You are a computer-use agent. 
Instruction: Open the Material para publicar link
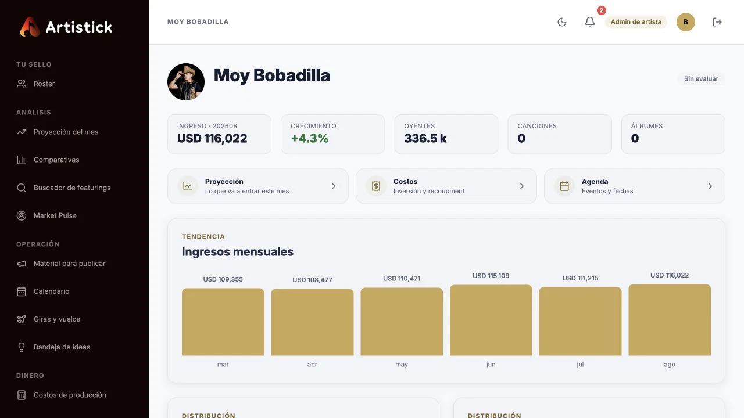(x=74, y=264)
